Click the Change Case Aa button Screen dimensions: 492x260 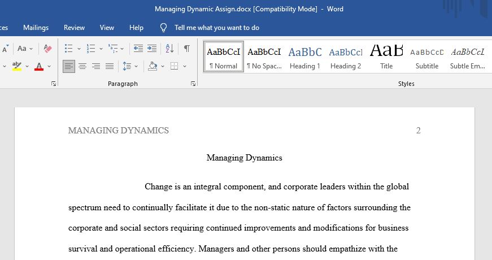[x=21, y=49]
